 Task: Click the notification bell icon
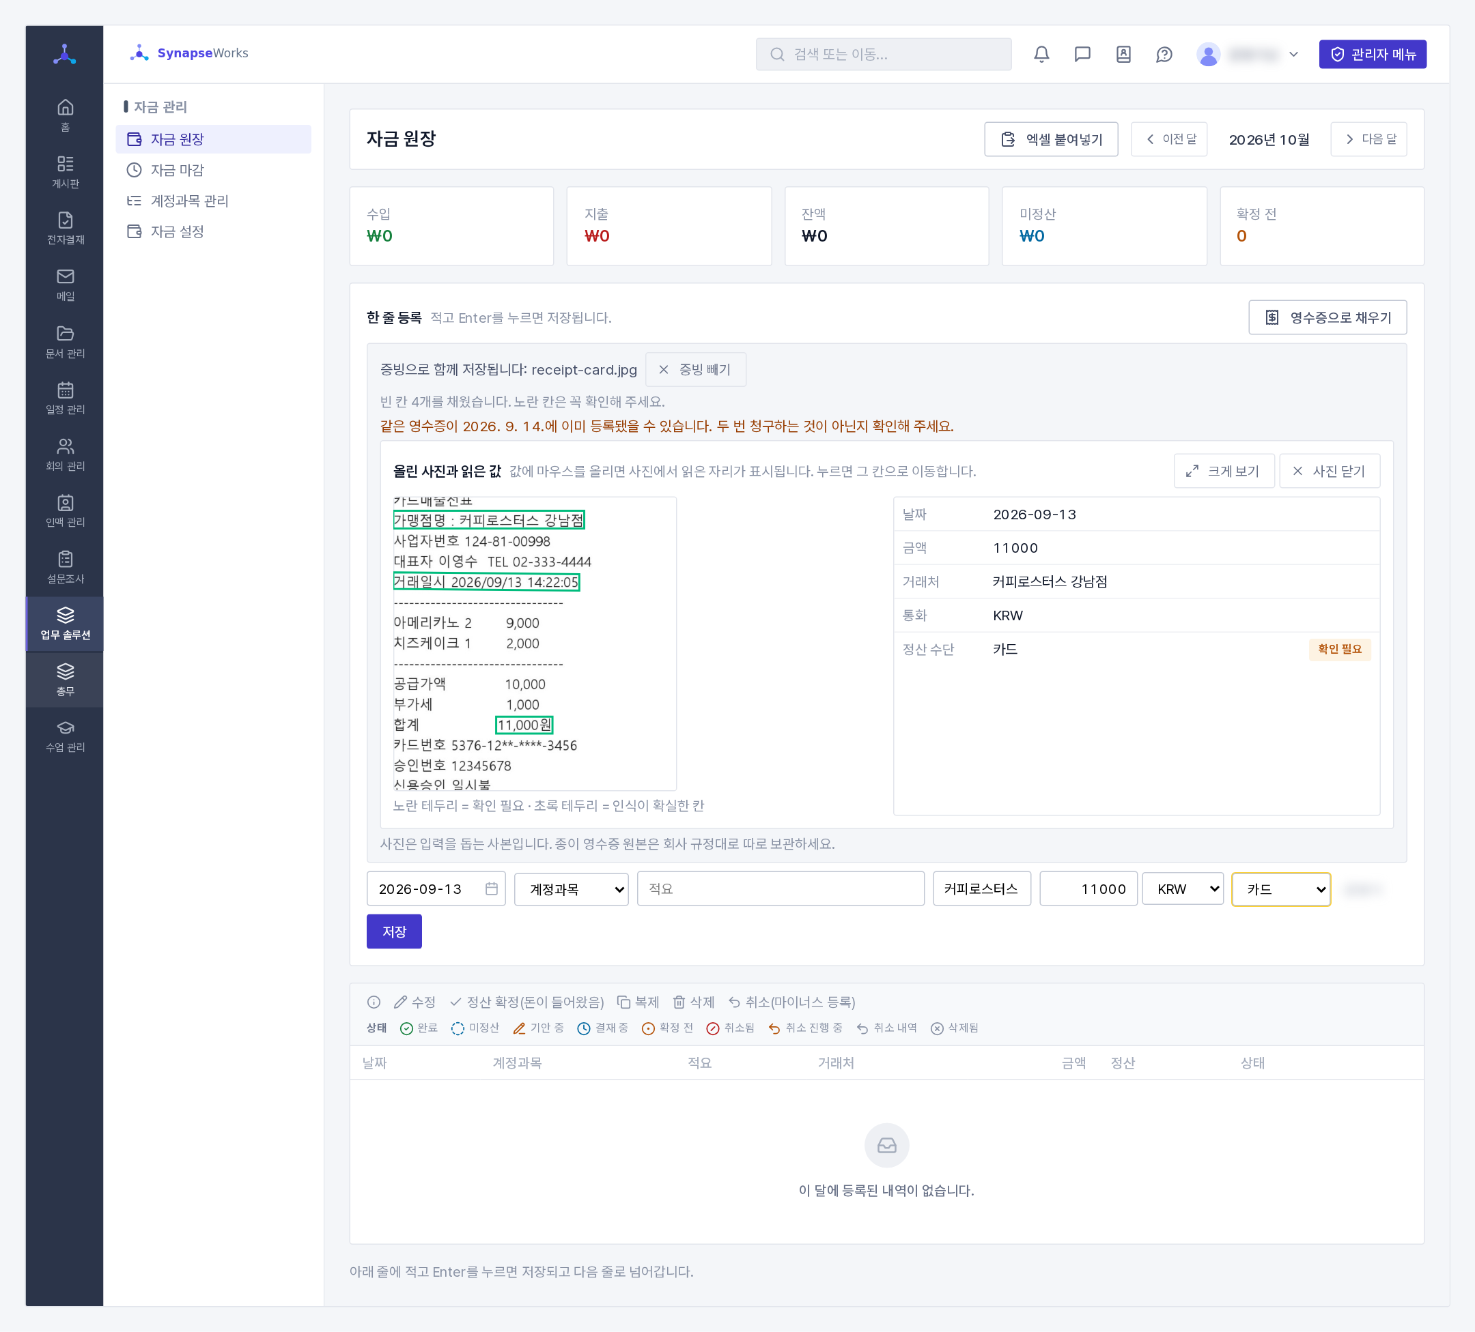pos(1041,54)
